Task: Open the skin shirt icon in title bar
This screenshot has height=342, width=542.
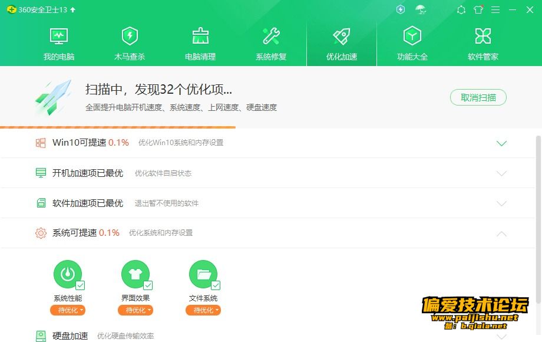Action: (478, 9)
